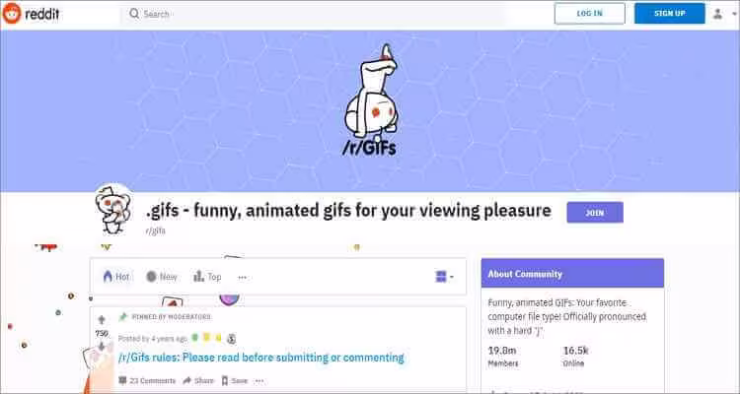Click the community title heading
Viewport: 740px width, 394px height.
click(x=348, y=210)
